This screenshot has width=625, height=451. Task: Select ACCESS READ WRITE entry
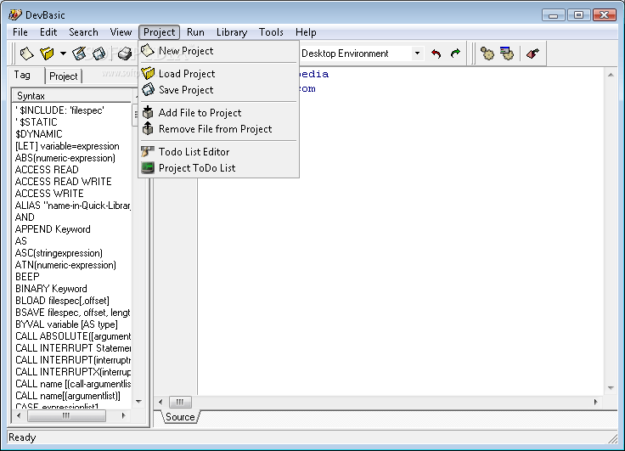pyautogui.click(x=63, y=182)
